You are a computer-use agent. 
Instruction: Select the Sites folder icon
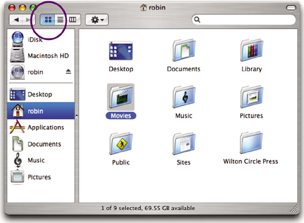(184, 144)
